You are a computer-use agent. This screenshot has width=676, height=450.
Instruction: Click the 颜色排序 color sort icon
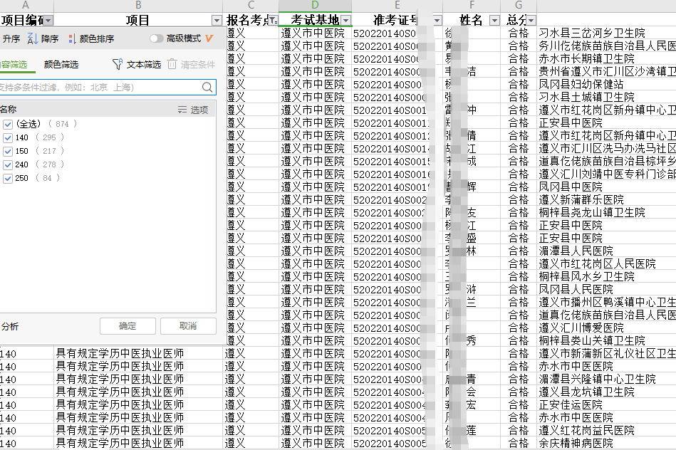72,39
